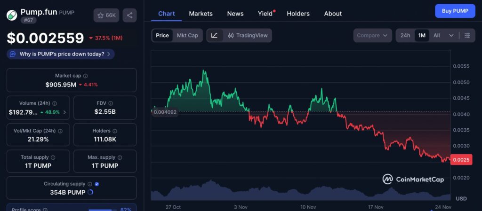Click the USD currency label
The width and height of the screenshot is (482, 211).
461,198
